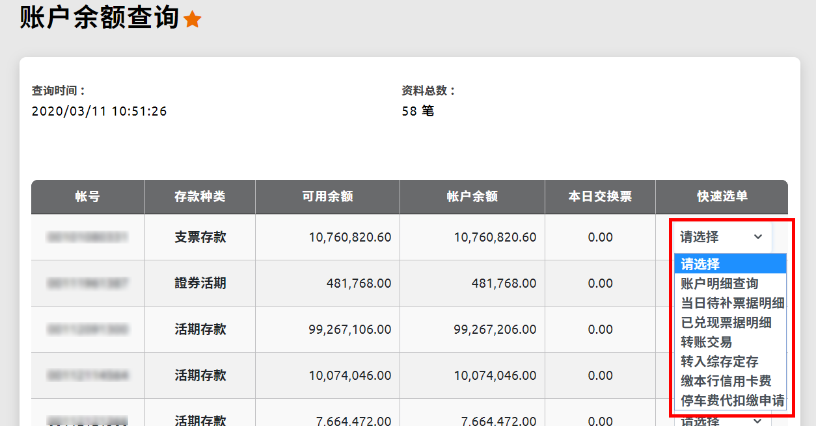Screen dimensions: 816x426
Task: Click the 可用余额 column header
Action: coord(327,197)
